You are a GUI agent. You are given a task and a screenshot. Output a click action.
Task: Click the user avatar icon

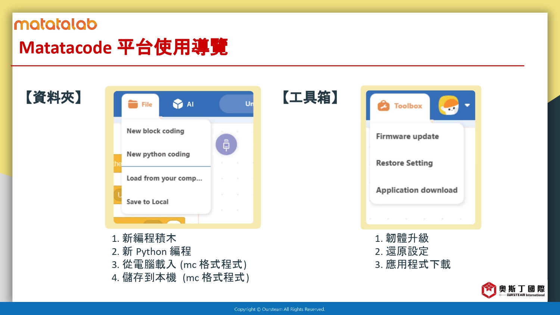click(448, 106)
